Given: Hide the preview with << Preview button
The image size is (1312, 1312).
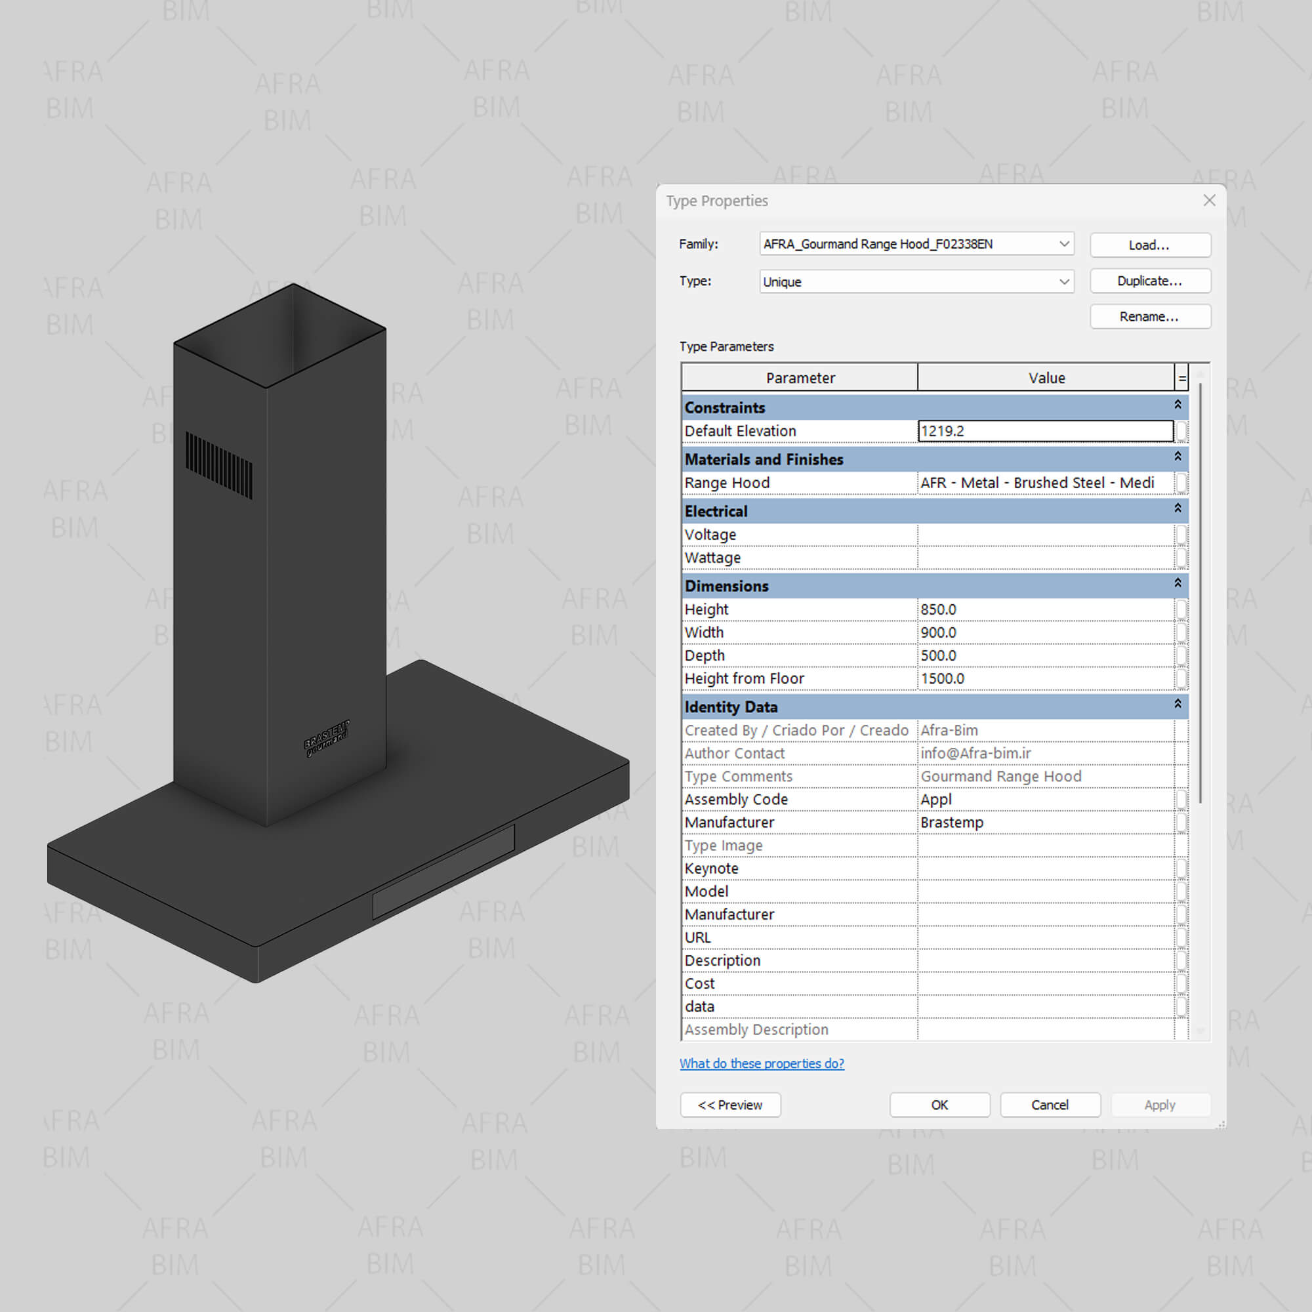Looking at the screenshot, I should (730, 1105).
